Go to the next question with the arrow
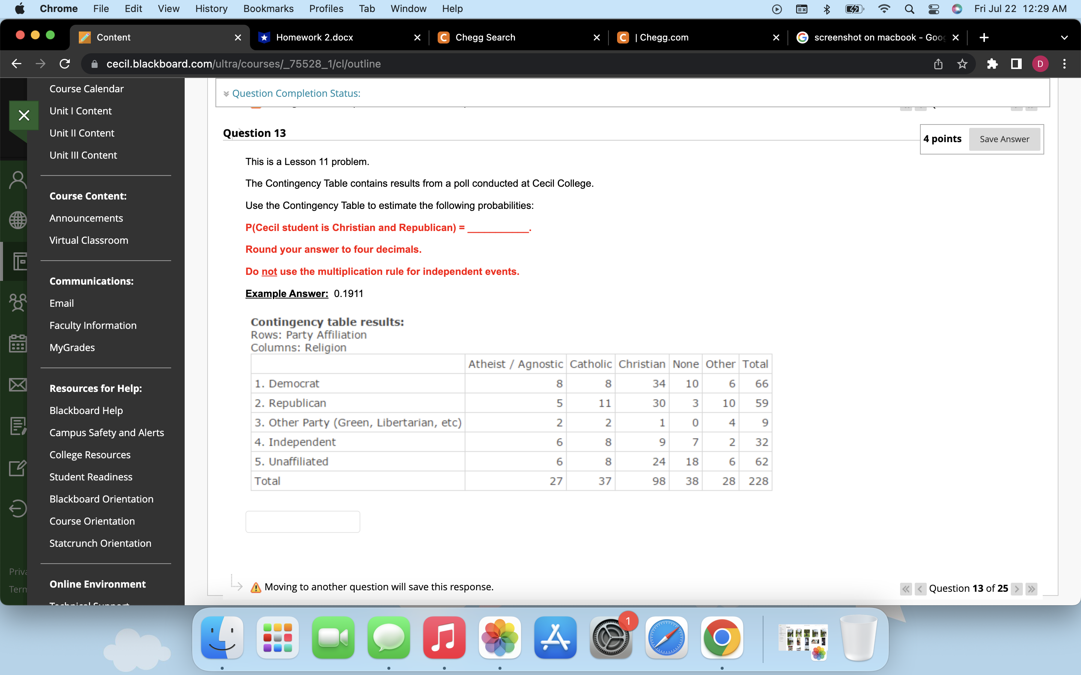The width and height of the screenshot is (1081, 675). click(x=1017, y=588)
